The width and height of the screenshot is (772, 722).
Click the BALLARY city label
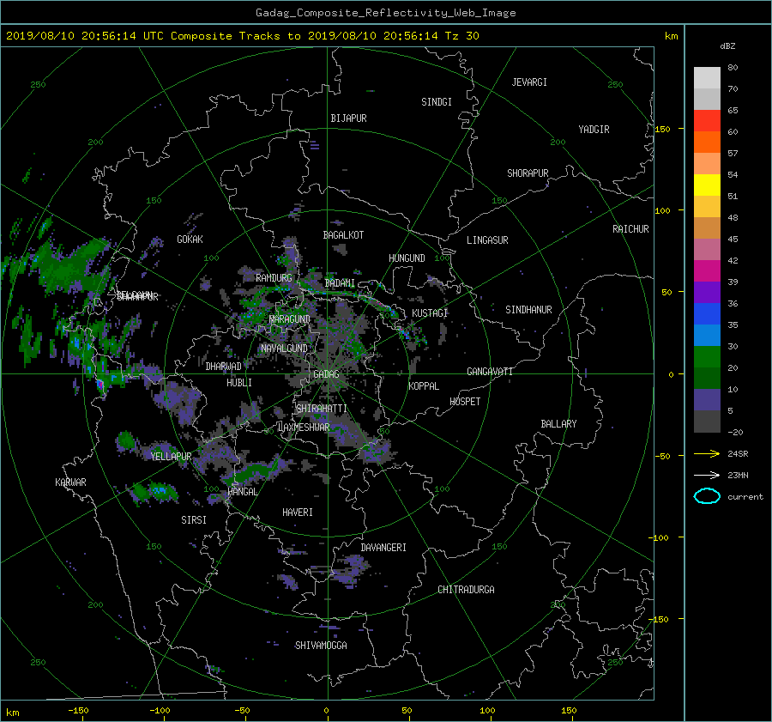[x=558, y=424]
